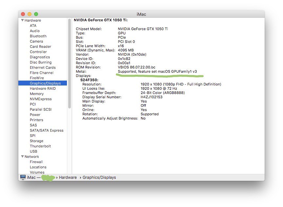
Task: Show Power information
Action: 35,115
